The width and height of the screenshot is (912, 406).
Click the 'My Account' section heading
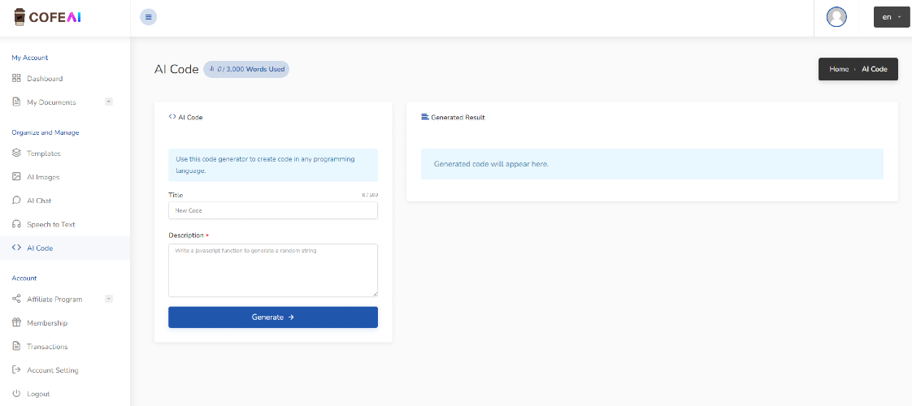coord(29,58)
